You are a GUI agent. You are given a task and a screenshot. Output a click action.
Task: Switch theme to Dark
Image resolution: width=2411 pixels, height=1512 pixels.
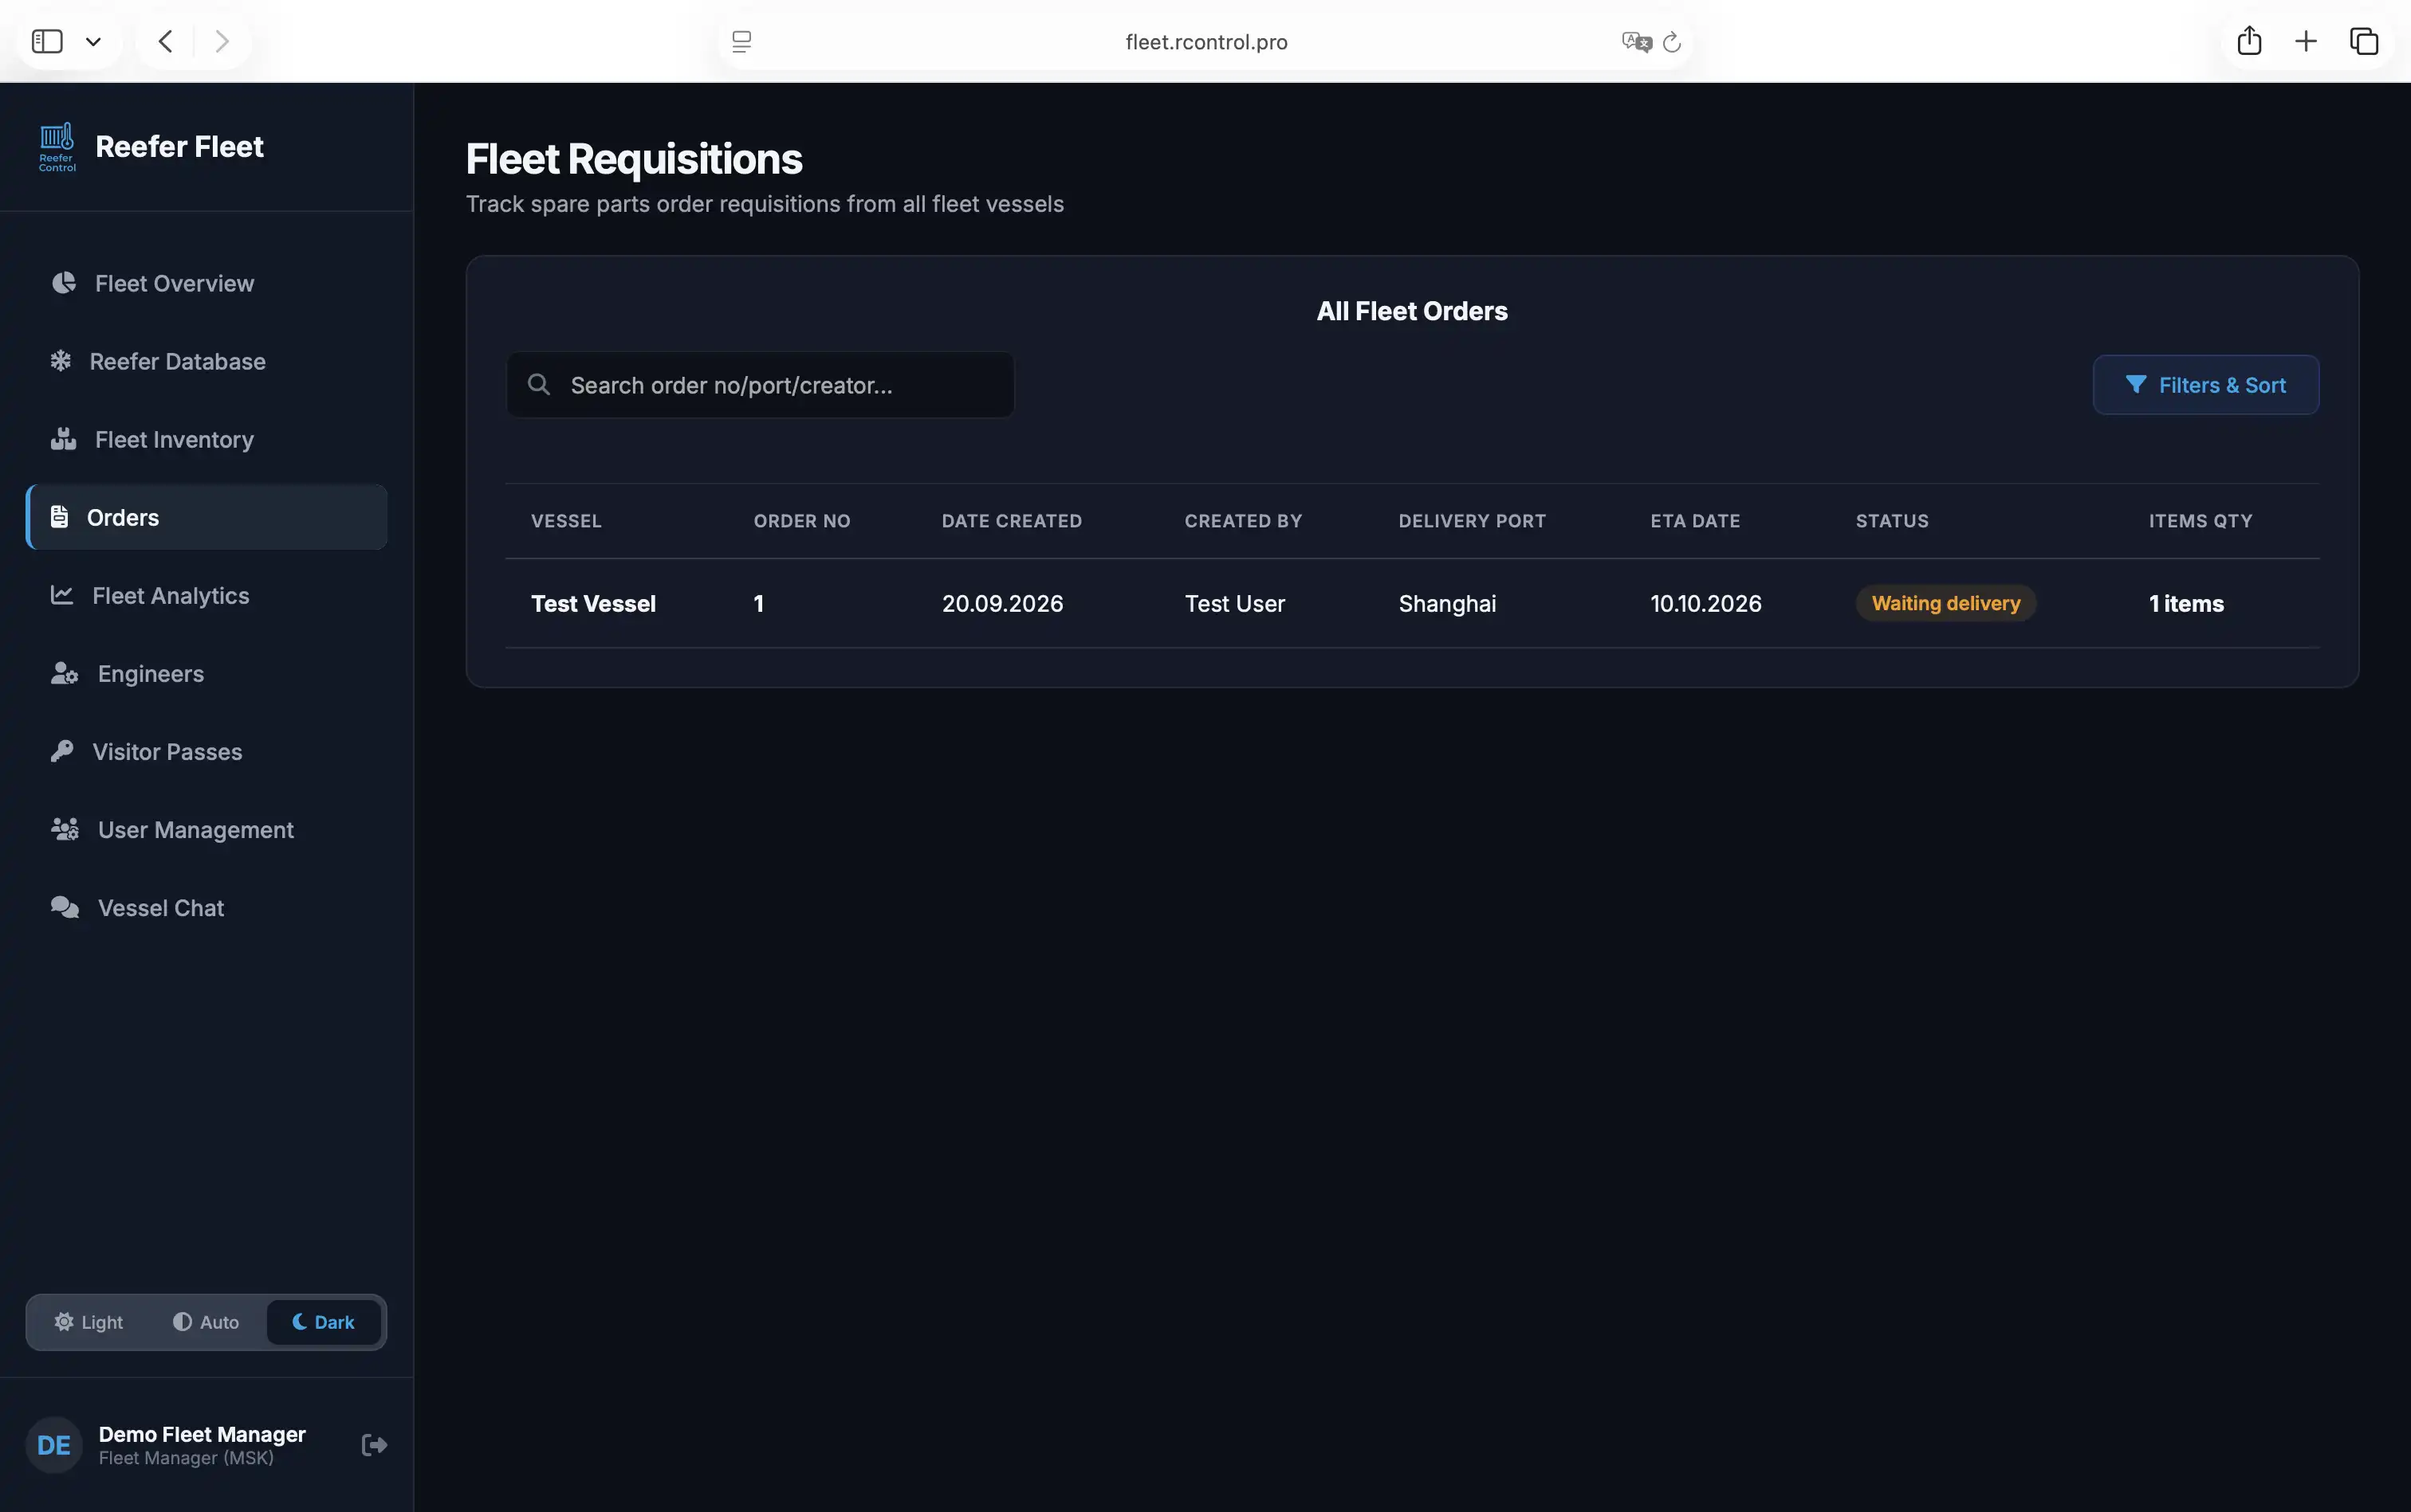[323, 1322]
